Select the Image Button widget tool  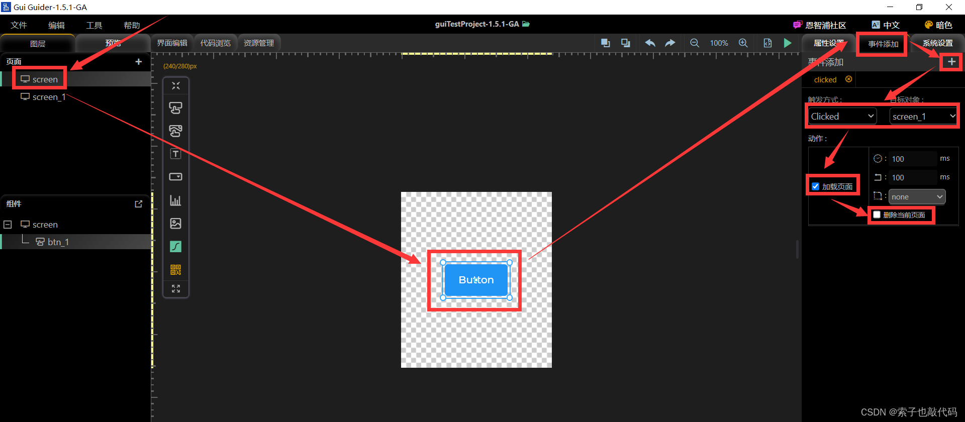click(175, 131)
